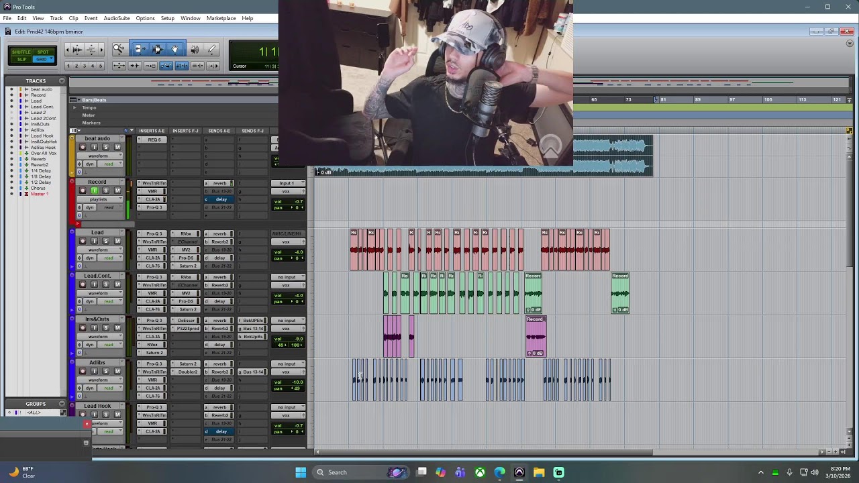
Task: Select the Scrubber speaker tool
Action: point(195,49)
